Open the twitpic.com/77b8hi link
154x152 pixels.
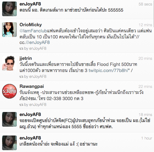click(108, 71)
